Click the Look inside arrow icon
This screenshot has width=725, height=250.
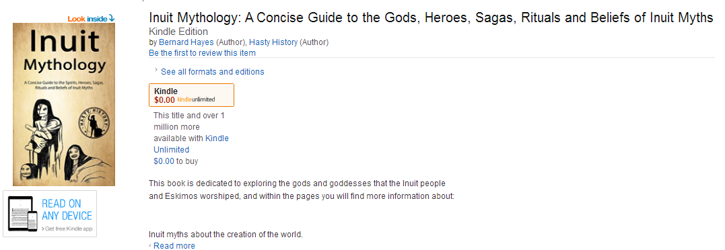[x=111, y=19]
